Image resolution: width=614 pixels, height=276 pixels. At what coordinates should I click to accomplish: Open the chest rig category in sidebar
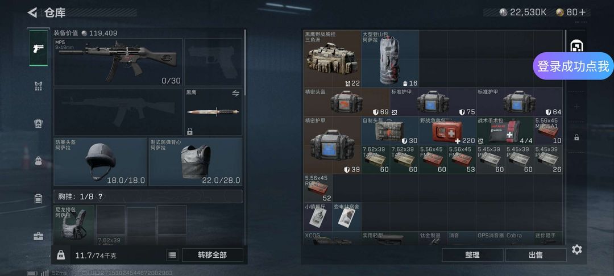click(x=39, y=86)
